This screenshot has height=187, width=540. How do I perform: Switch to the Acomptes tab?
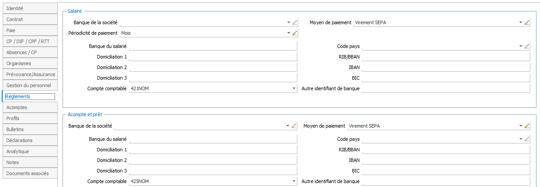[x=30, y=107]
